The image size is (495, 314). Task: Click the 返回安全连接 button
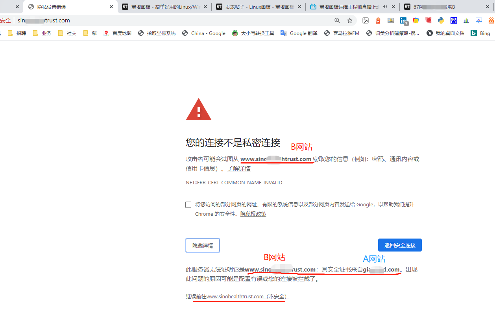[400, 245]
